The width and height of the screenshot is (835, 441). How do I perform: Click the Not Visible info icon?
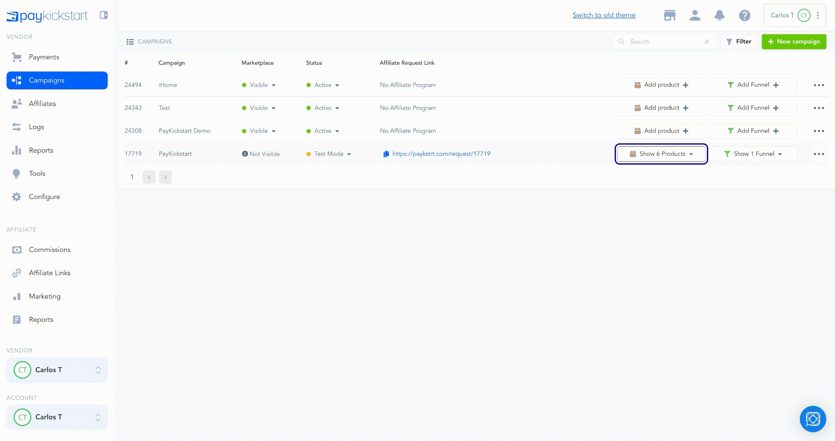[245, 154]
